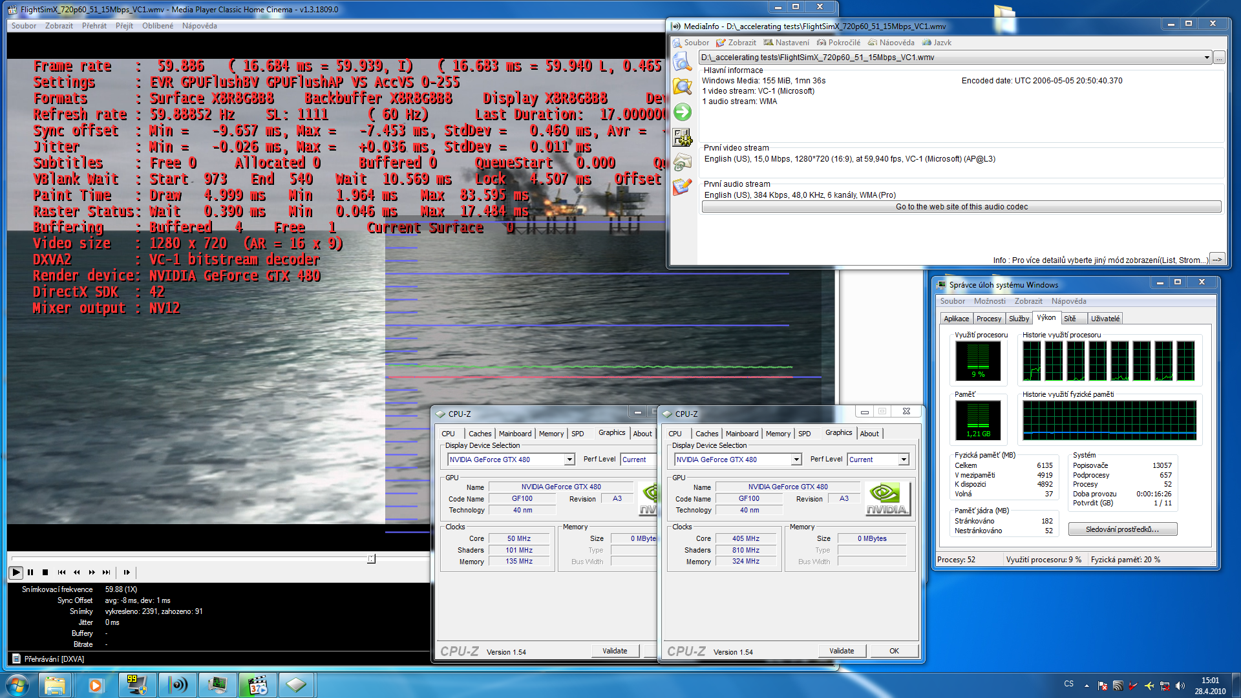Open Media Player Classic Přejít menu

point(124,26)
